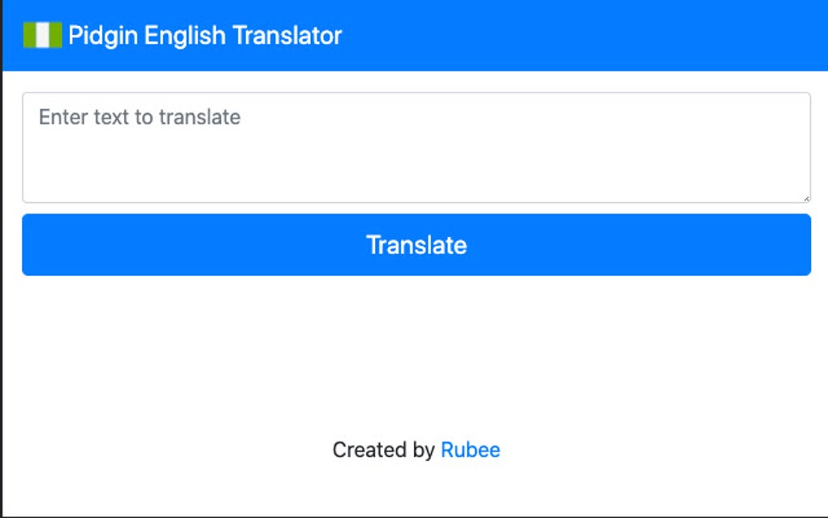Focus the 'Enter text to translate' field

[x=416, y=146]
